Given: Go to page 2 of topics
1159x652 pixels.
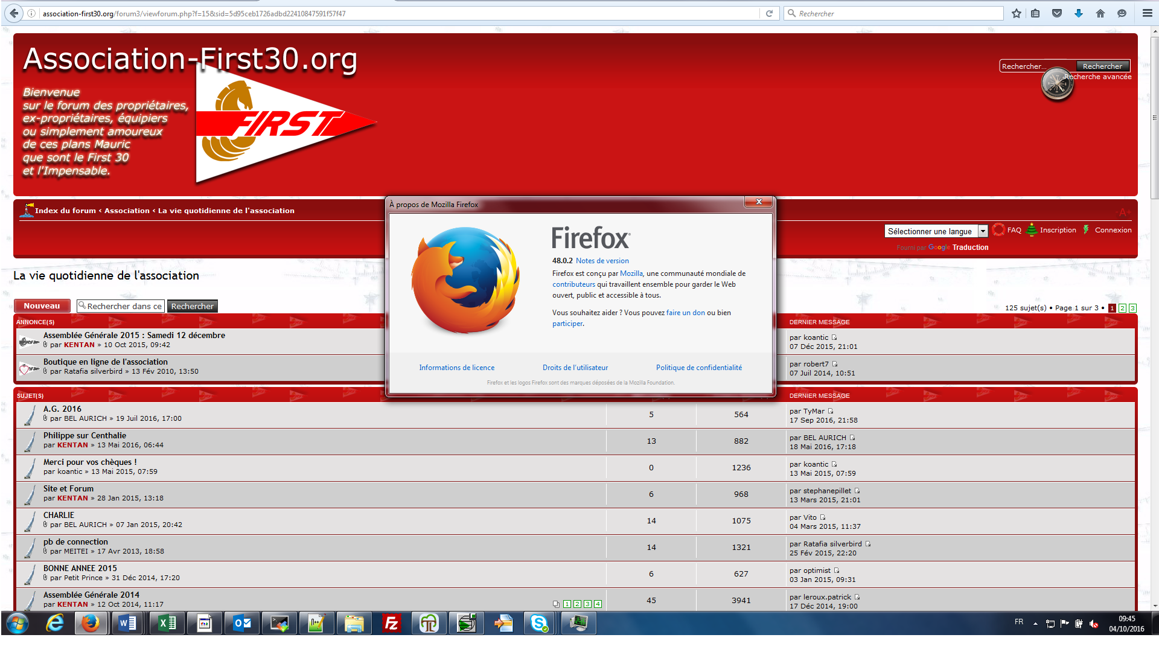Looking at the screenshot, I should 1122,308.
